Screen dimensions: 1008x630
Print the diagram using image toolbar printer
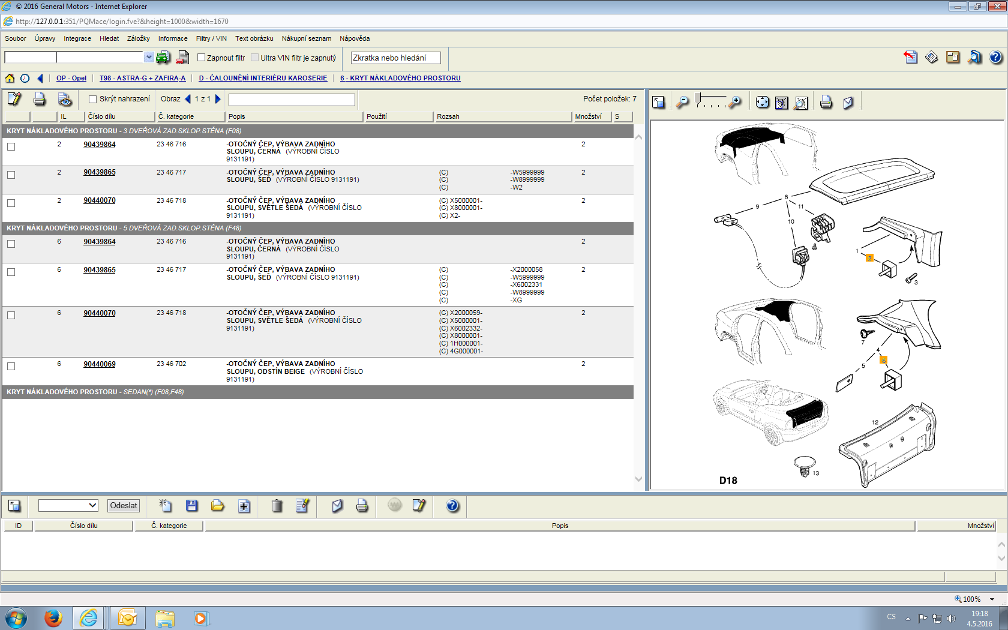(826, 103)
